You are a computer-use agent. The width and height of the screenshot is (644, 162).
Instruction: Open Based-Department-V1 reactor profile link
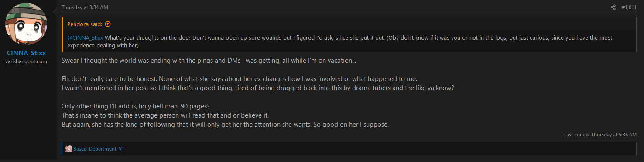point(99,149)
